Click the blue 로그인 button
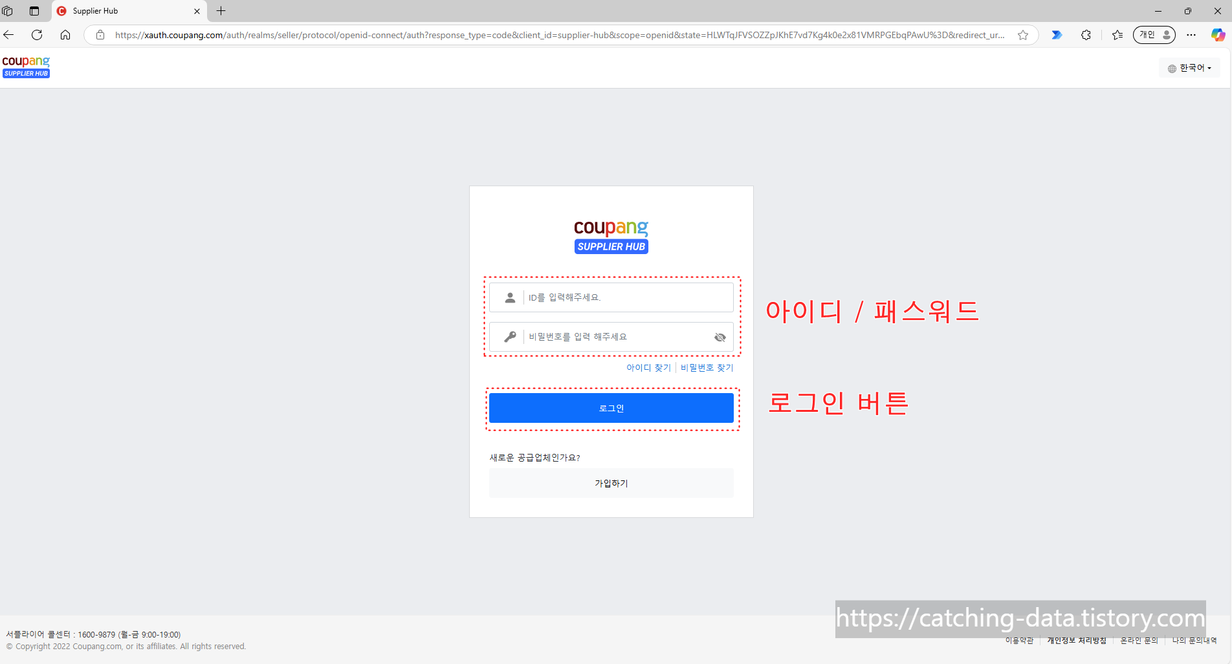Viewport: 1232px width, 664px height. click(611, 408)
